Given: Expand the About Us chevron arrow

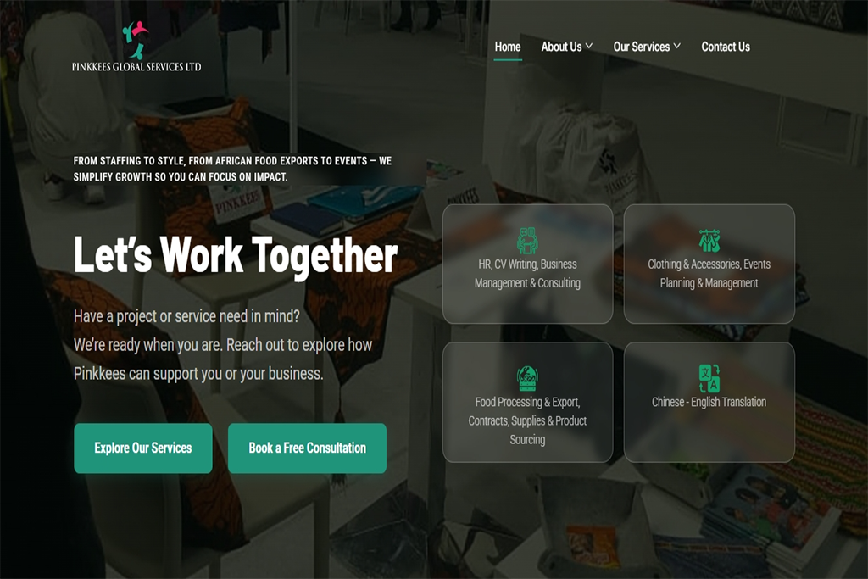Looking at the screenshot, I should point(589,46).
